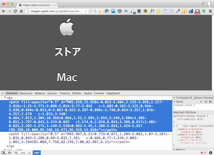Click the DevTools inspect magnifier icon
The width and height of the screenshot is (214, 155).
click(16, 153)
